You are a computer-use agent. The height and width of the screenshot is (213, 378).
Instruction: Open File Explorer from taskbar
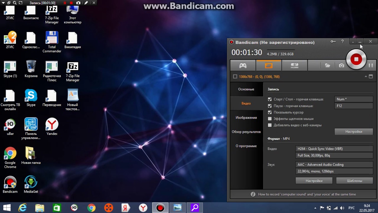(x=40, y=208)
